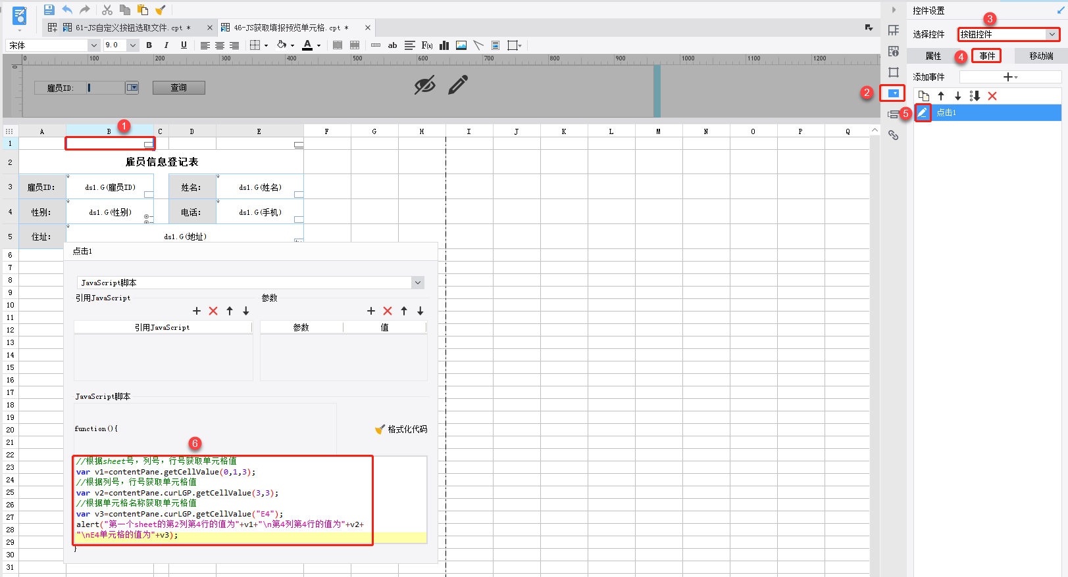
Task: Open the 移动端 tab in widget settings
Action: (1041, 56)
